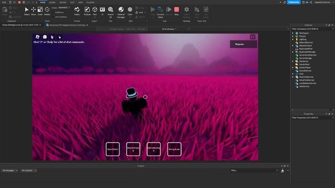Expand the Players tree node
335x188 pixels.
pyautogui.click(x=293, y=36)
